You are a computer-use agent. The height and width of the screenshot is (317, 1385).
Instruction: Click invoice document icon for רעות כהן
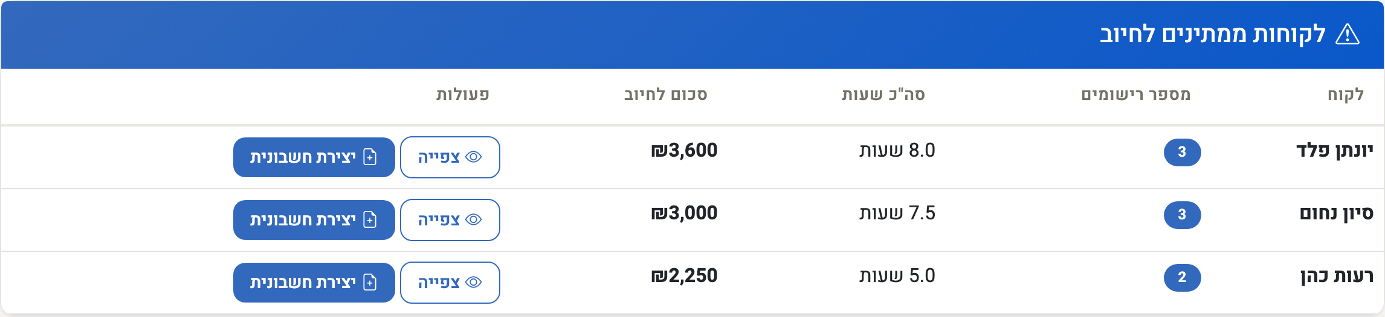370,282
